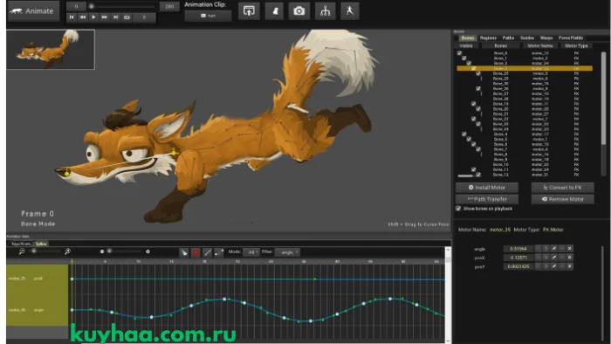Toggle visibility checkbox for Bone_4
This screenshot has width=611, height=344.
click(x=464, y=134)
